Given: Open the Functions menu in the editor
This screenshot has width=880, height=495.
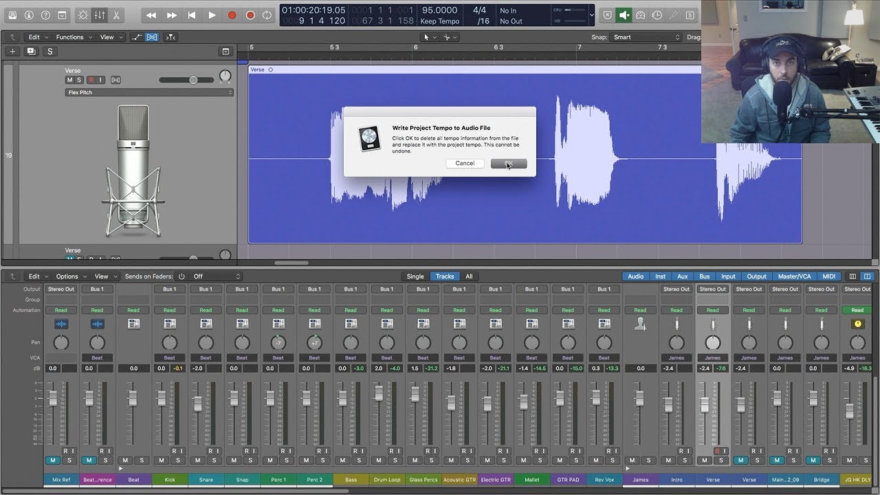Looking at the screenshot, I should click(x=69, y=36).
